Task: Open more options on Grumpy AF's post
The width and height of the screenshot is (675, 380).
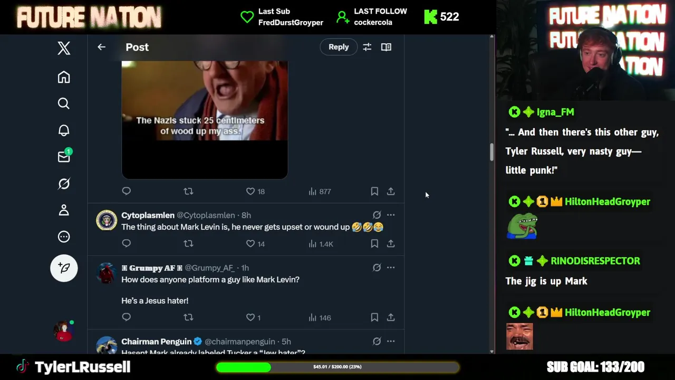Action: click(x=391, y=268)
